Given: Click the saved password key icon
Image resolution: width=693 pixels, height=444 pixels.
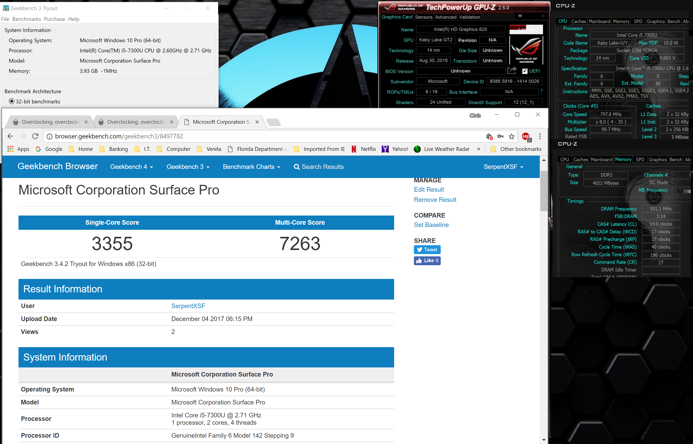Looking at the screenshot, I should tap(500, 136).
